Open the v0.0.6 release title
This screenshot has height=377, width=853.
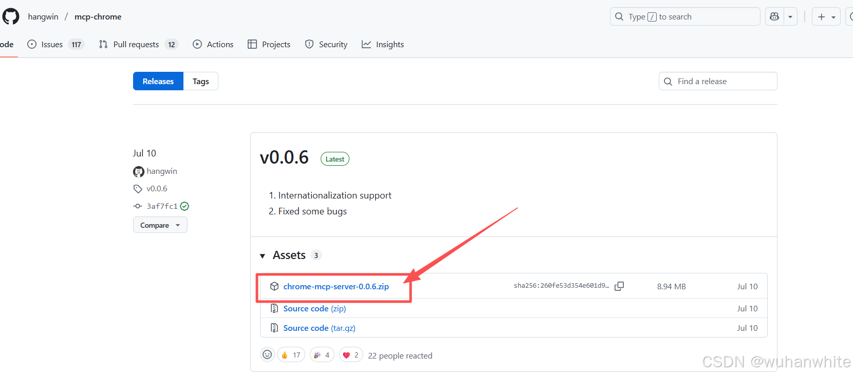(x=284, y=157)
